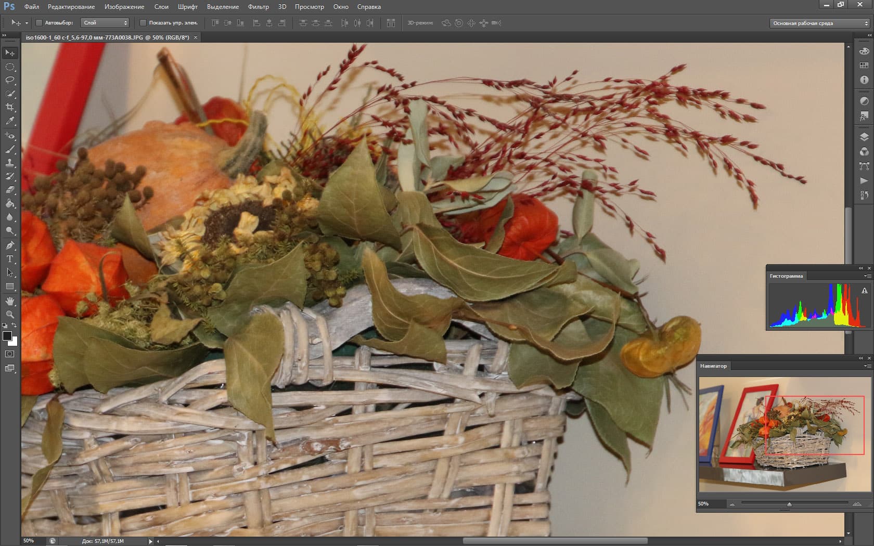Screen dimensions: 874x546
Task: Open the Info panel icon
Action: [864, 80]
